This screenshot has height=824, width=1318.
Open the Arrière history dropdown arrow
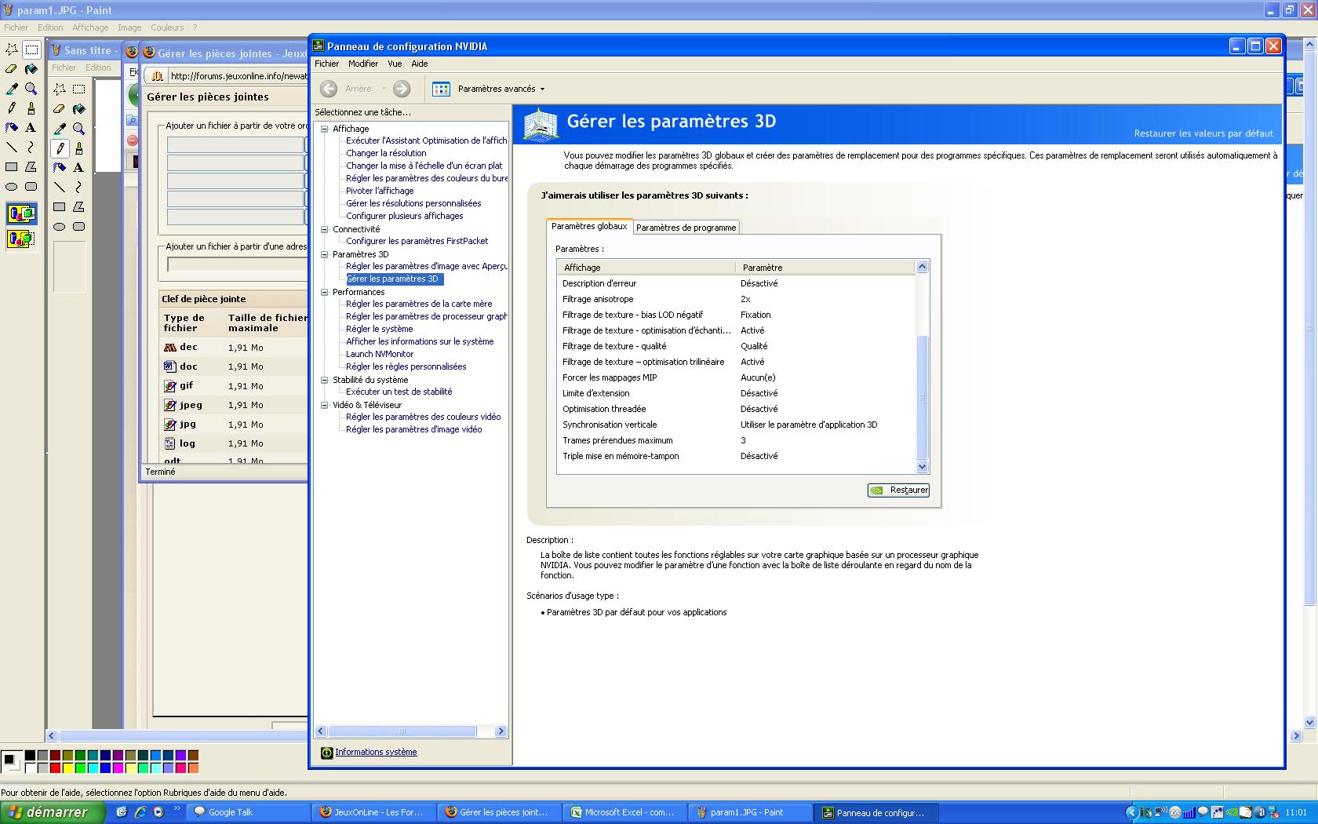[384, 89]
